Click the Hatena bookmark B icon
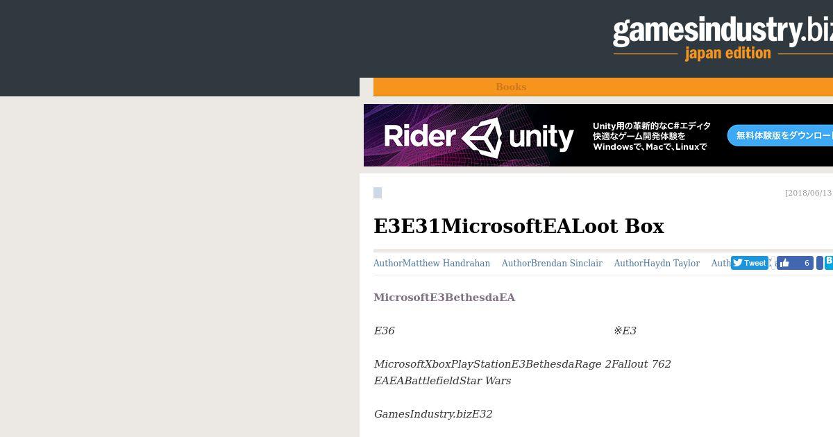The height and width of the screenshot is (437, 833). (829, 262)
